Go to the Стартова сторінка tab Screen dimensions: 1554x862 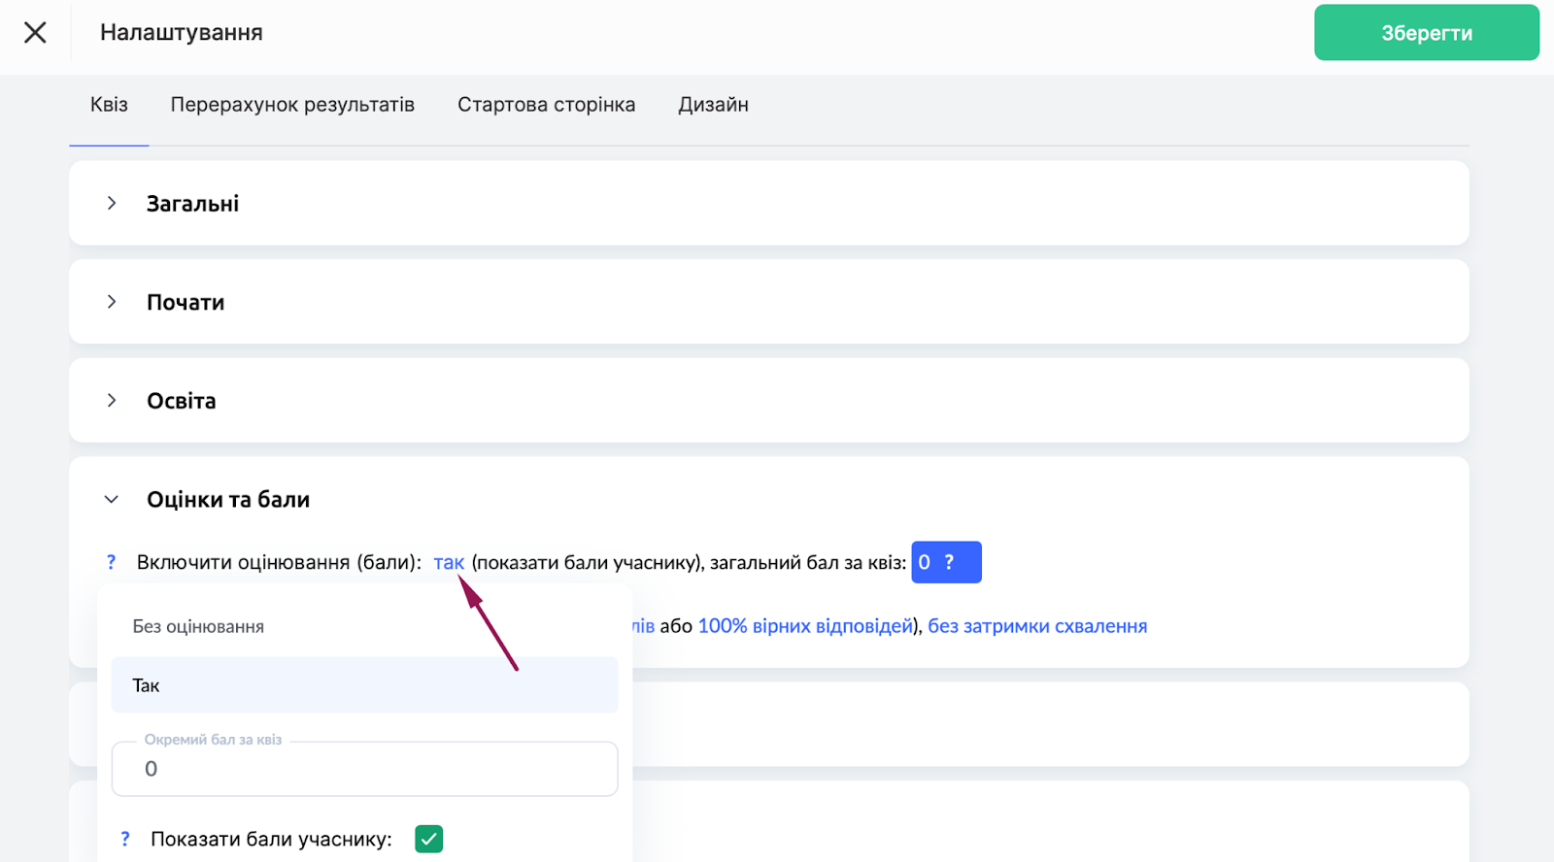[x=546, y=105]
